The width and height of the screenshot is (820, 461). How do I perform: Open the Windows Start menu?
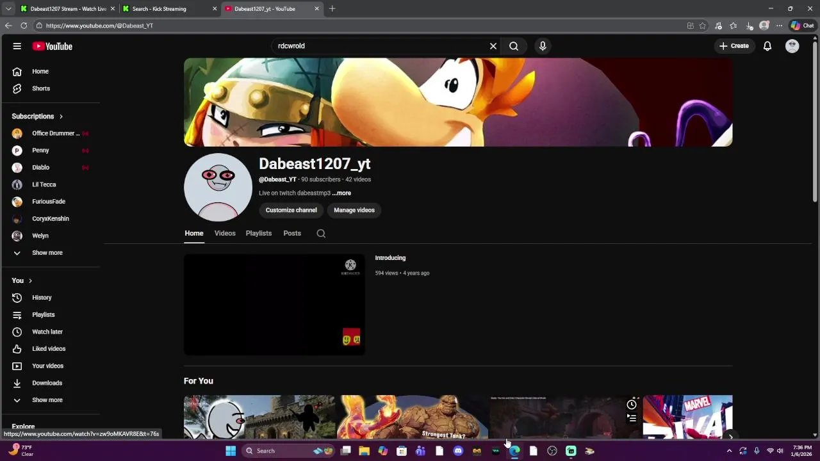tap(231, 451)
